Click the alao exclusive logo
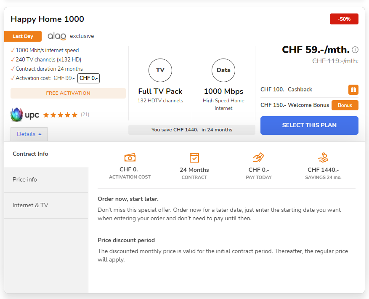This screenshot has width=369, height=299. (x=57, y=36)
